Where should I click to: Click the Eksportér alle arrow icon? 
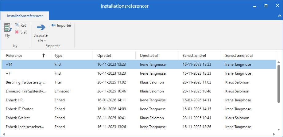tap(41, 27)
